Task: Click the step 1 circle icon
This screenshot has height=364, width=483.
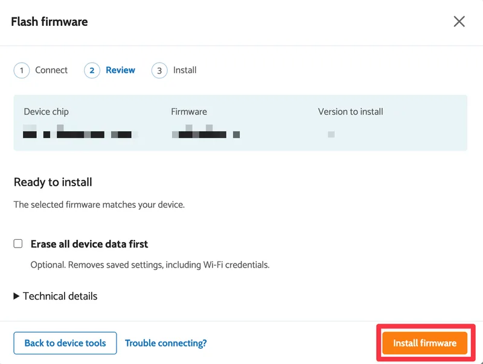Action: coord(22,71)
